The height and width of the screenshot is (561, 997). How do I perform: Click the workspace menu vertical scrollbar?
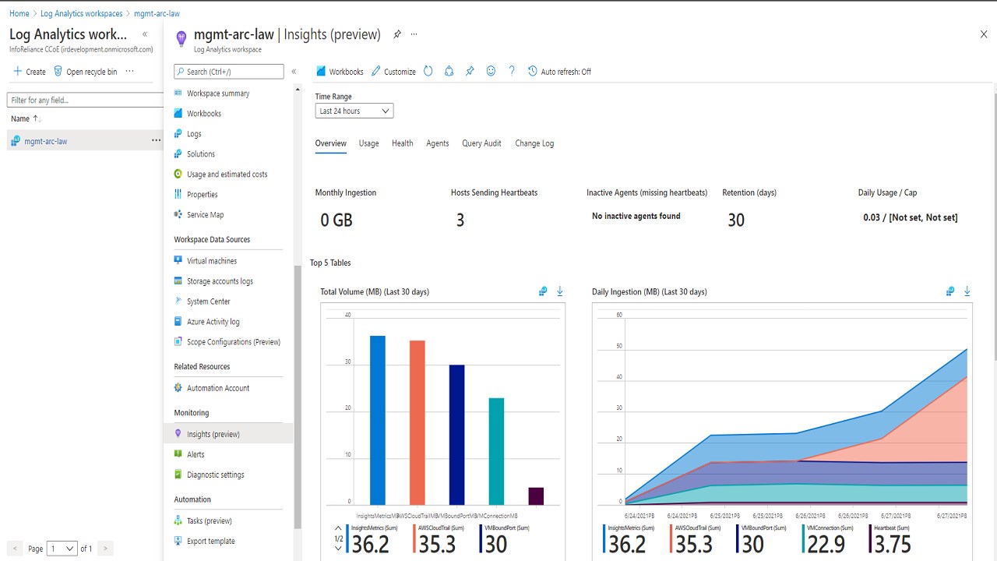tap(297, 397)
